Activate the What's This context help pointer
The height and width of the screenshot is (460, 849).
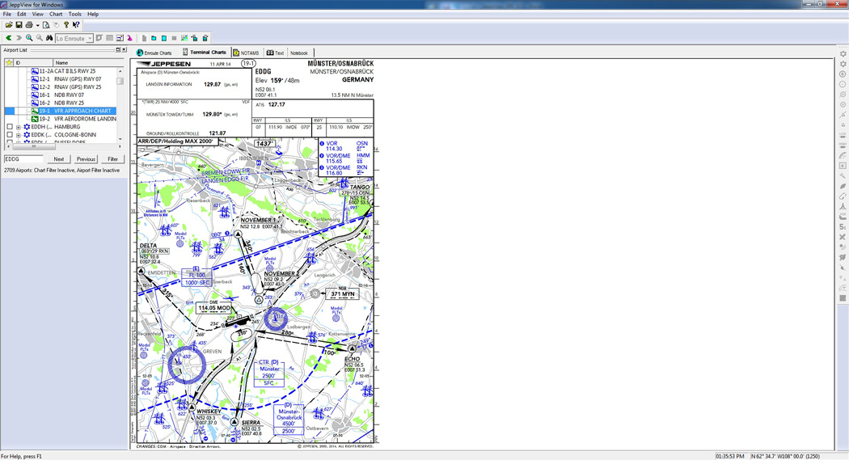pos(76,25)
